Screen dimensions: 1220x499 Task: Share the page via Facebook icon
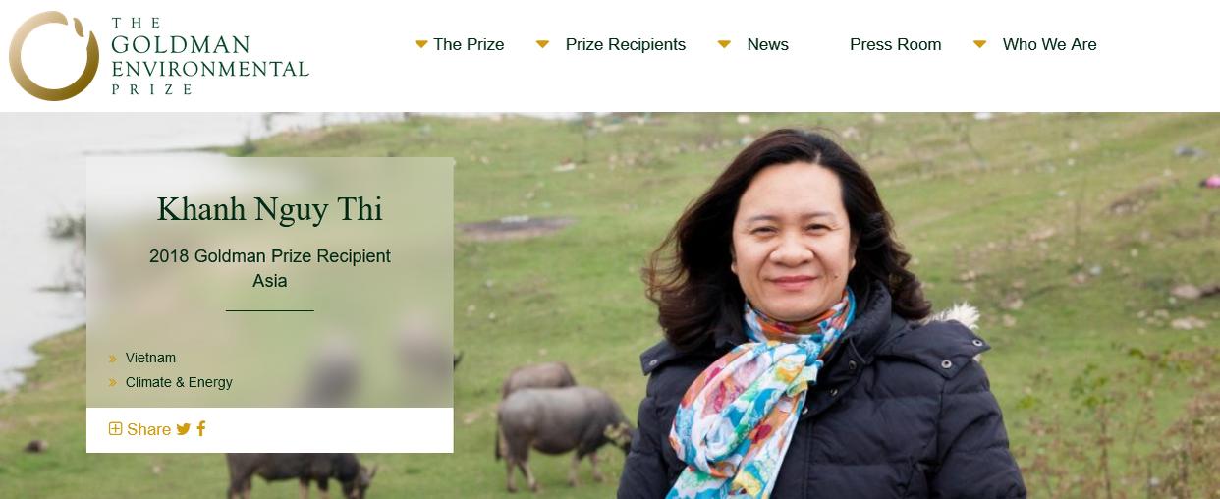tap(201, 428)
